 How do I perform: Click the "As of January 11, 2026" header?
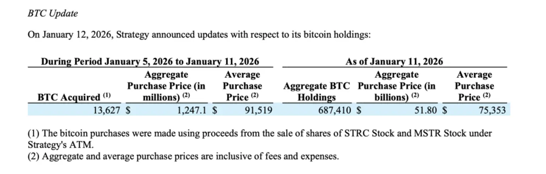pyautogui.click(x=394, y=62)
